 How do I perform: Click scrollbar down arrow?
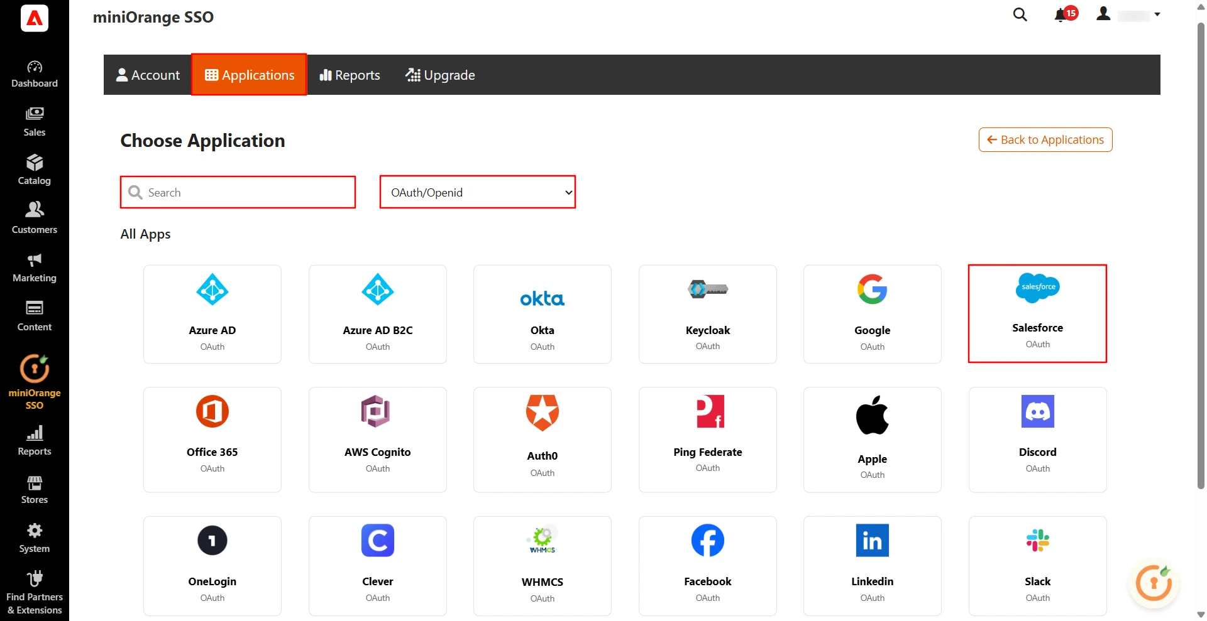[1201, 615]
